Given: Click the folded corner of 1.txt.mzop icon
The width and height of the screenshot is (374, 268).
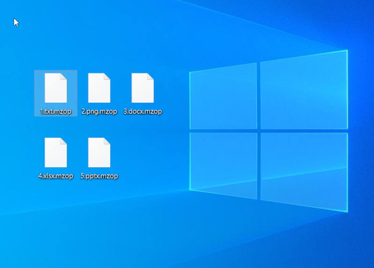Looking at the screenshot, I should click(63, 77).
